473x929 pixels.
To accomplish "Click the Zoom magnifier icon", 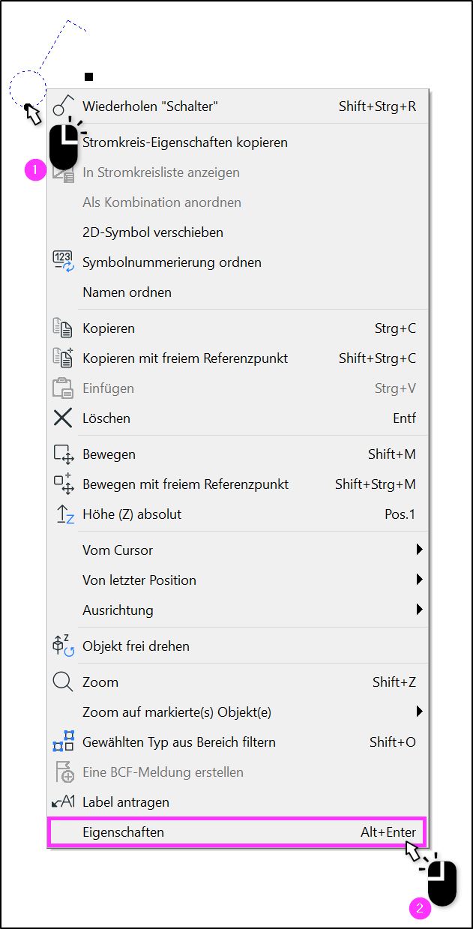I will coord(63,682).
